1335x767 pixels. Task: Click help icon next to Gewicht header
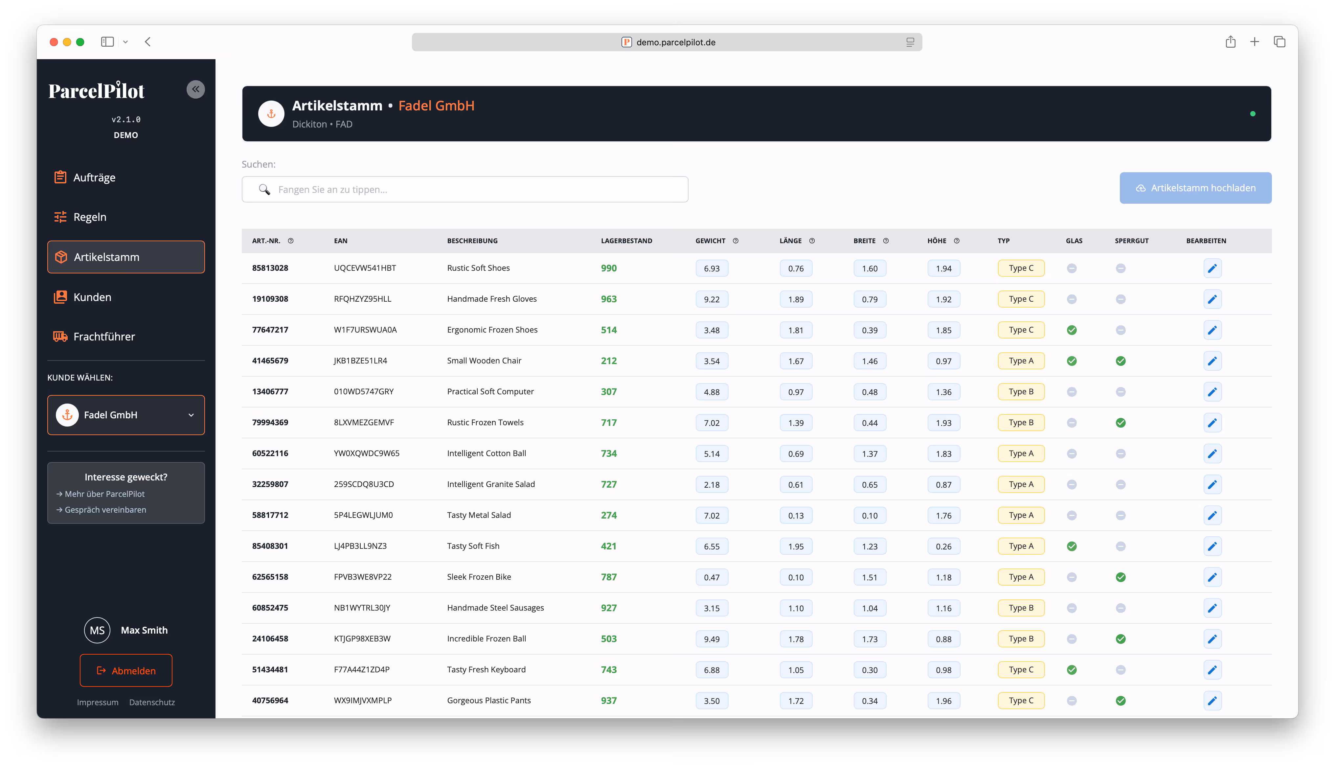735,241
